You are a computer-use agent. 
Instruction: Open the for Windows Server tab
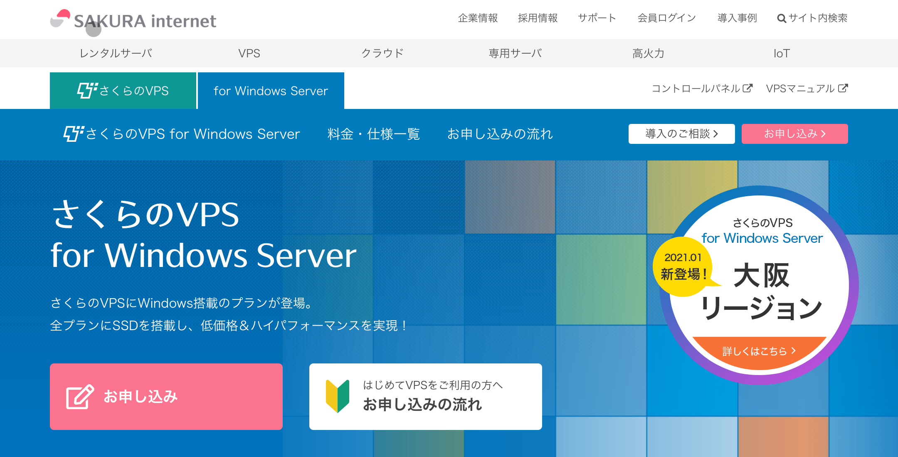click(271, 91)
